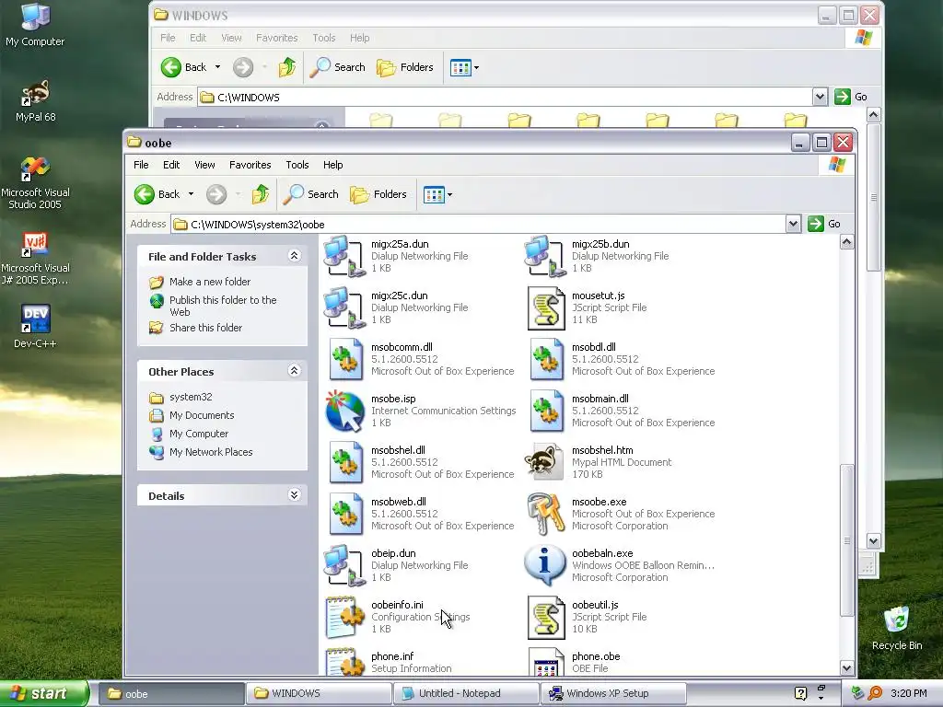The height and width of the screenshot is (707, 943).
Task: Click Share this folder link
Action: [x=205, y=328]
